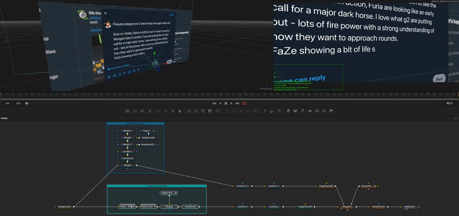The image size is (459, 216).
Task: Select the Merge3 node
Action: click(x=169, y=206)
